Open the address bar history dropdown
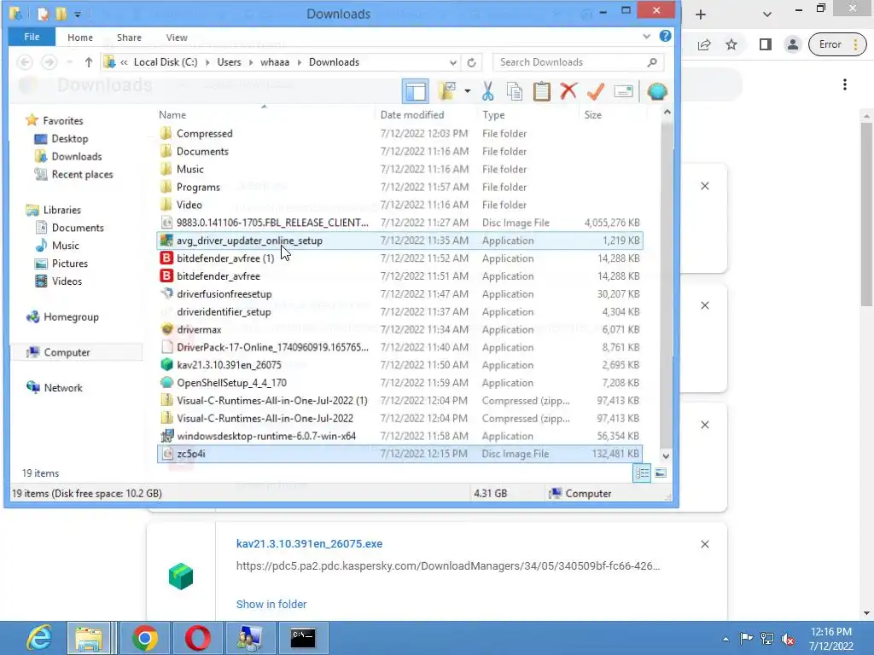This screenshot has width=874, height=655. pos(453,62)
